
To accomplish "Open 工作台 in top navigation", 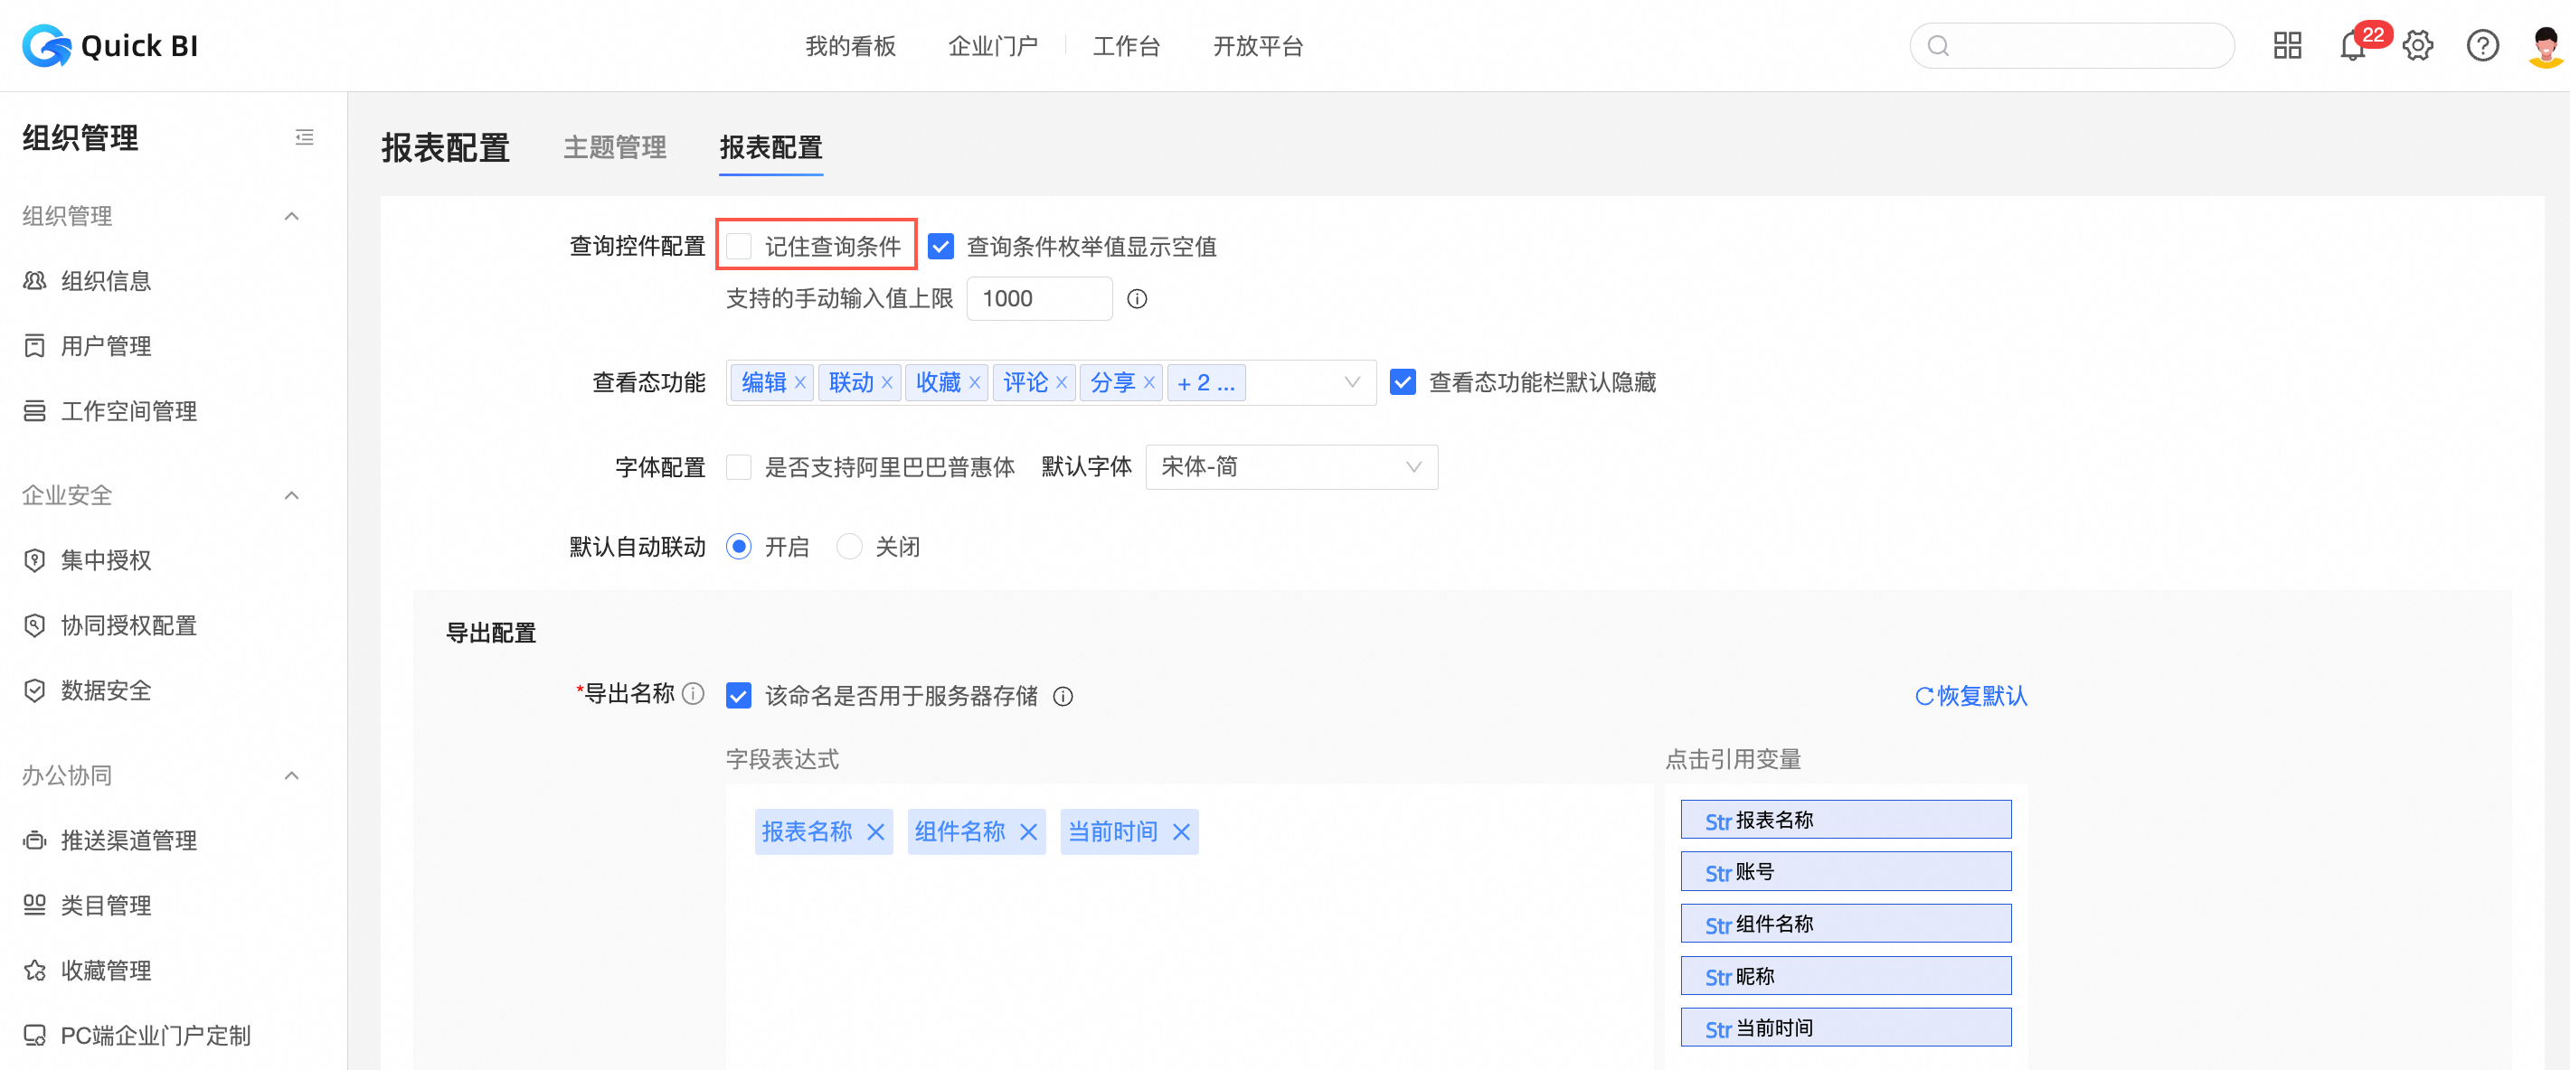I will [x=1127, y=46].
